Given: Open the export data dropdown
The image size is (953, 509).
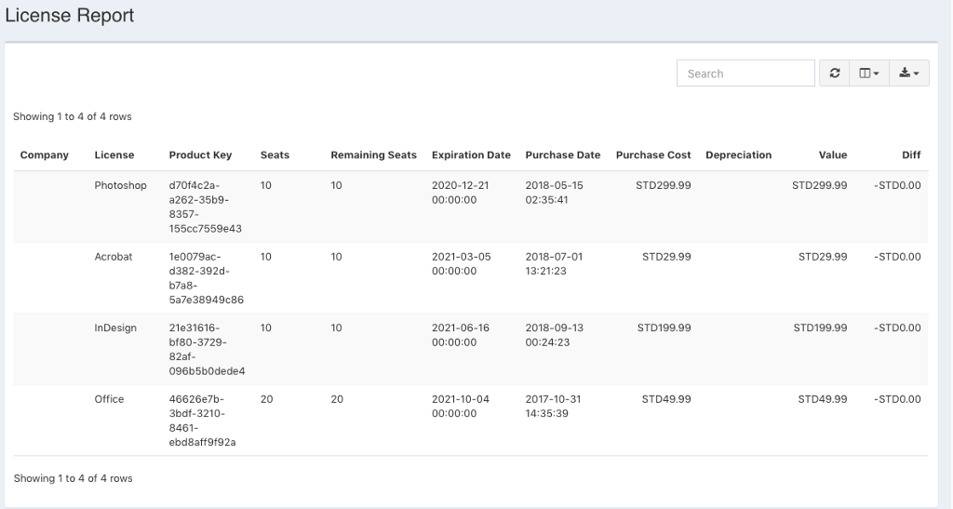Looking at the screenshot, I should [x=909, y=74].
